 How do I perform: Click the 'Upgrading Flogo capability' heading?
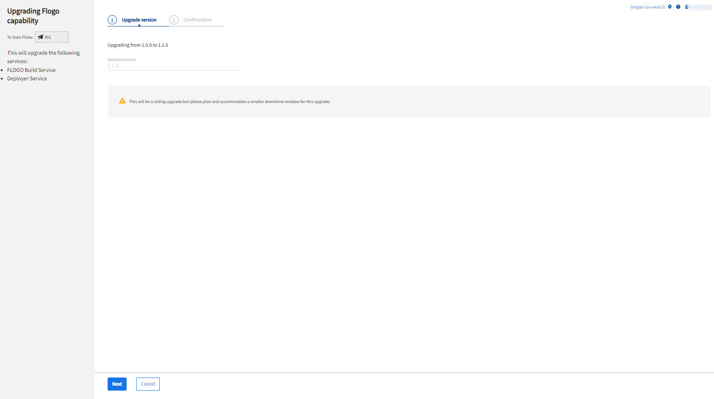click(x=33, y=16)
